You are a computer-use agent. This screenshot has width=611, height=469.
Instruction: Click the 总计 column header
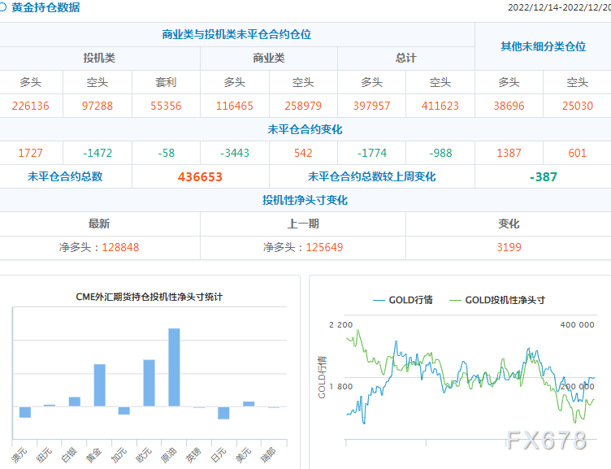click(405, 59)
